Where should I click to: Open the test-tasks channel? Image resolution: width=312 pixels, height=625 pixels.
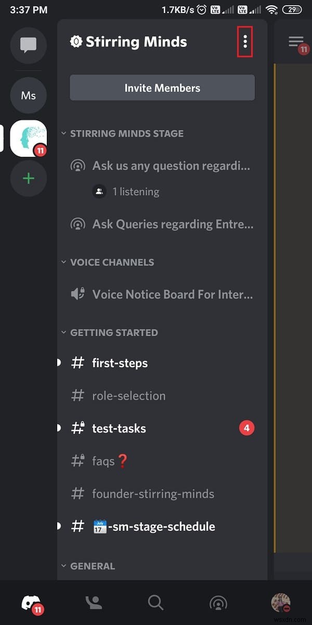(x=119, y=429)
